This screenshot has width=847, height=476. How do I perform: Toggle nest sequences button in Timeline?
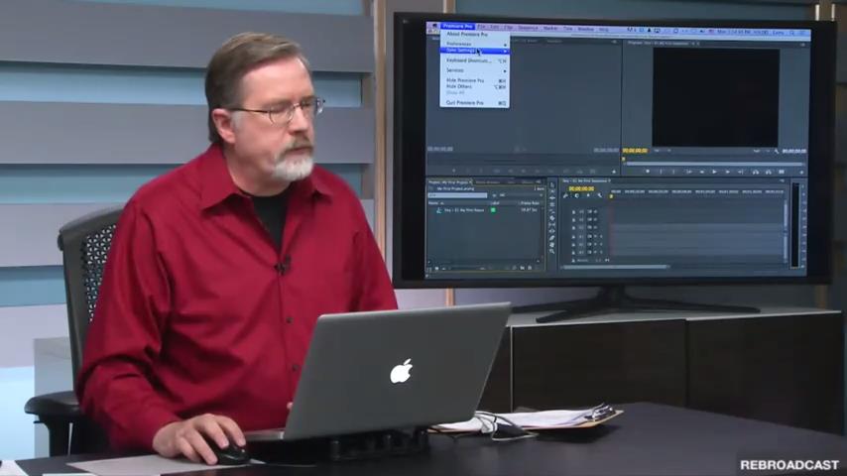tap(565, 195)
